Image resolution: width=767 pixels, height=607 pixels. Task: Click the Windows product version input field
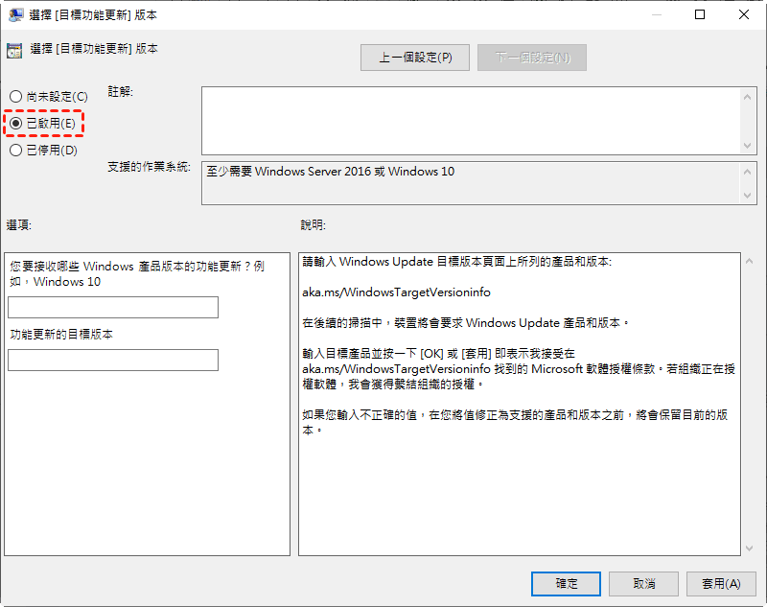click(113, 307)
